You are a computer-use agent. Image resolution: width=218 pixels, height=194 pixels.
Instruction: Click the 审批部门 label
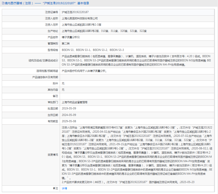53,102
